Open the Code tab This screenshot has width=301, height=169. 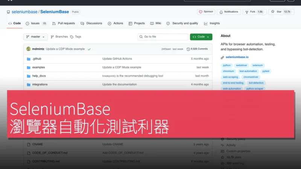[x=15, y=23]
